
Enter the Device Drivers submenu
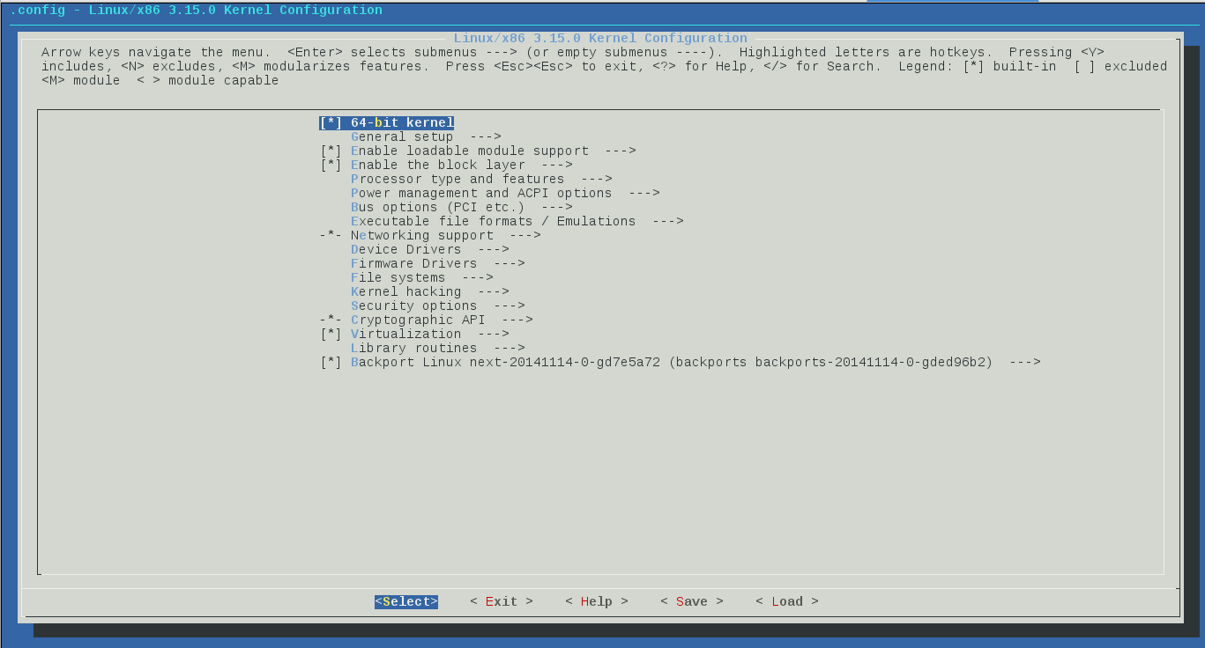pos(405,249)
